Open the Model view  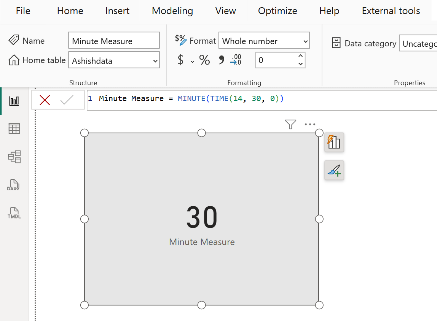click(14, 157)
